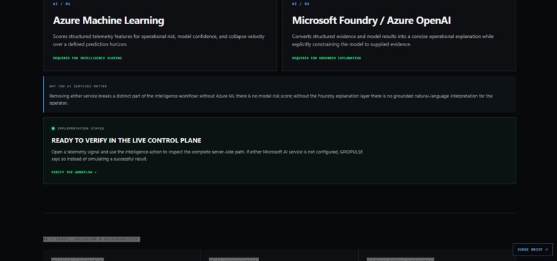
Task: Click the 'Open a telemetry signal' paragraph
Action: tap(207, 155)
